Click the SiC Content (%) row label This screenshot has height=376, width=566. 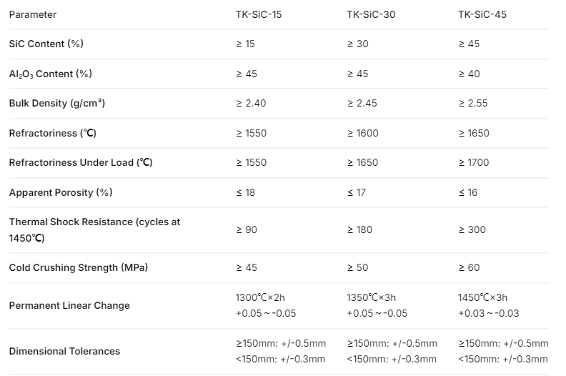pos(46,44)
